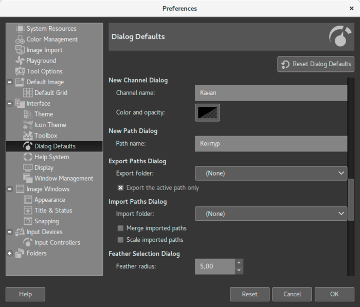Click the System Resources icon in sidebar

(20, 29)
